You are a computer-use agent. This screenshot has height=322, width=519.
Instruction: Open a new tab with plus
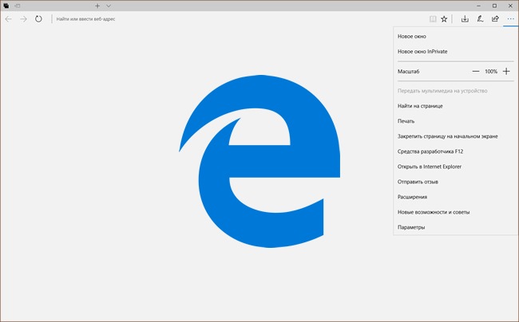97,6
